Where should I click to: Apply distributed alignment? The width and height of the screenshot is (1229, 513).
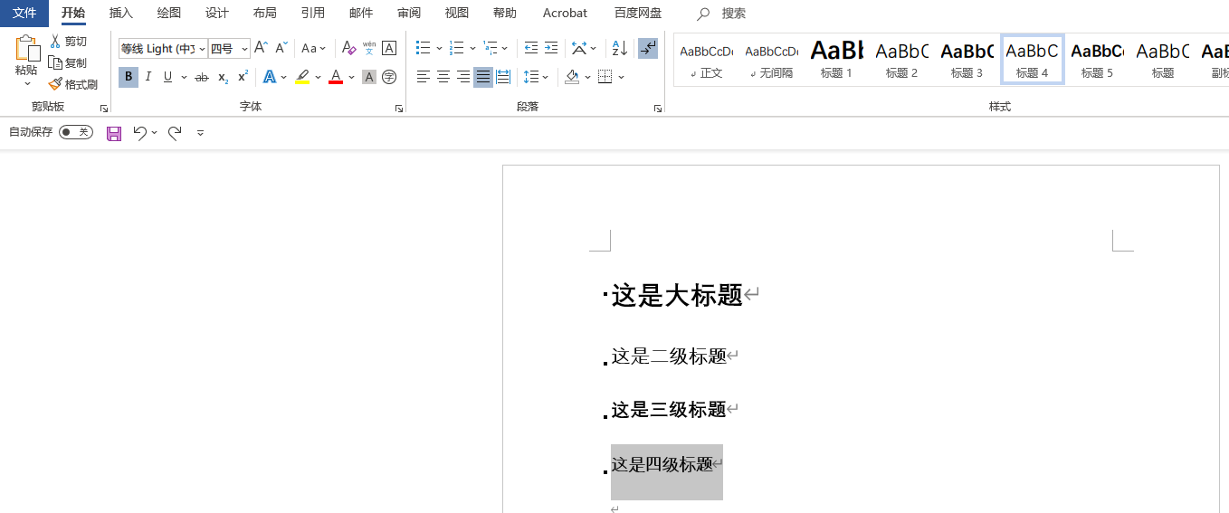(503, 77)
